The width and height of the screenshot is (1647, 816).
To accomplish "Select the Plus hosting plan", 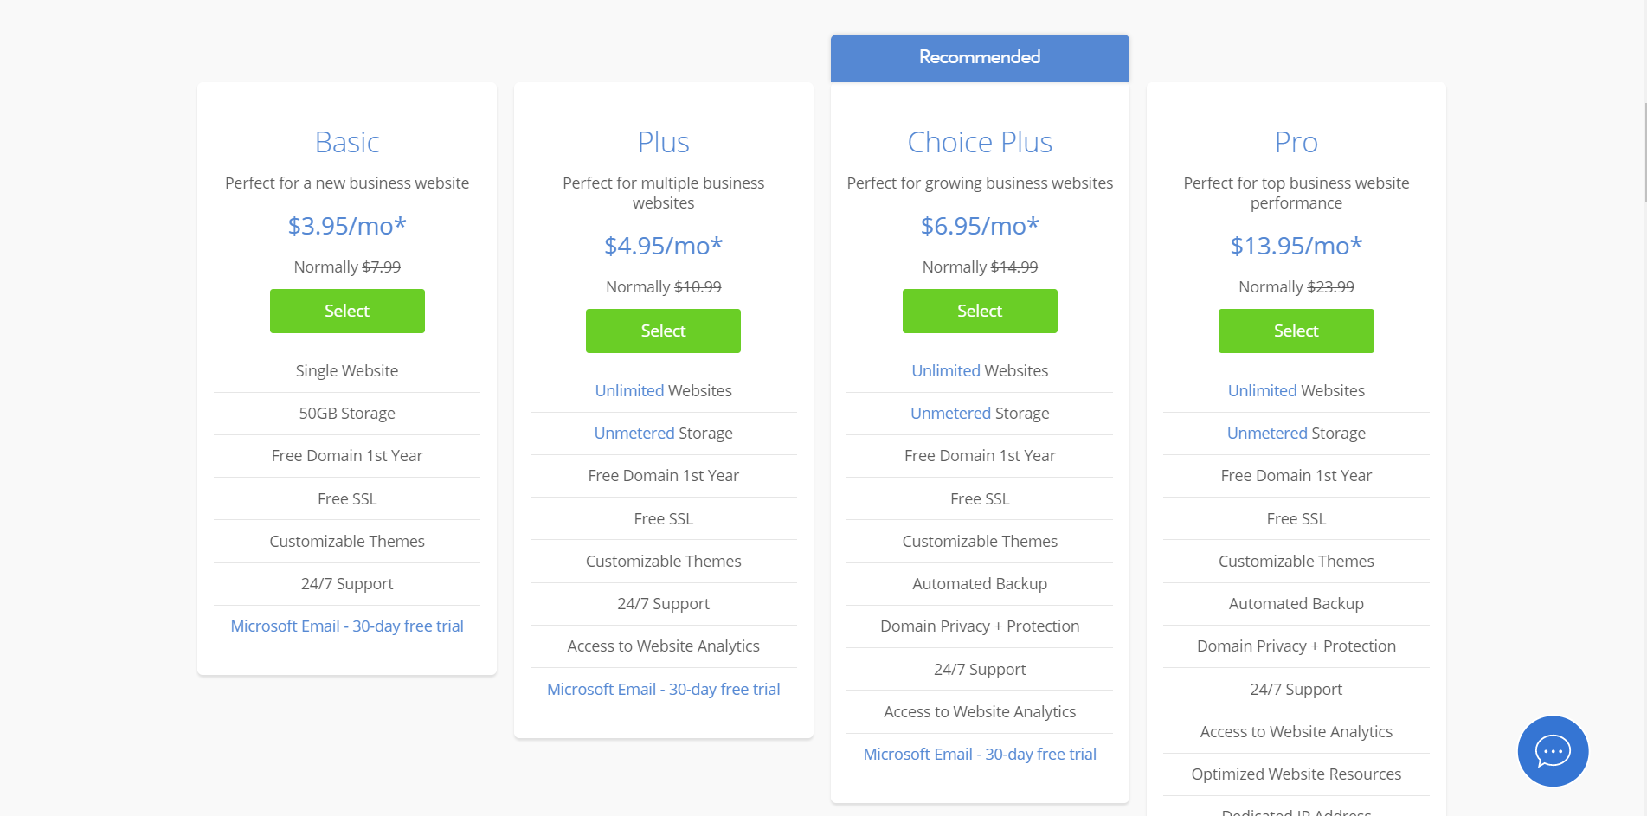I will click(663, 331).
